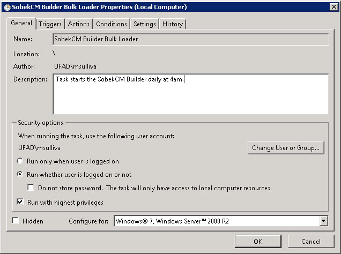Dismiss the dialog with Cancel
341x254 pixels.
tap(311, 241)
